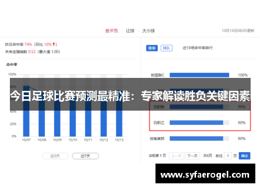Screen dimensions: 260x188
Task: Click the 10月14日08:05更新 timestamp
Action: coord(238,31)
